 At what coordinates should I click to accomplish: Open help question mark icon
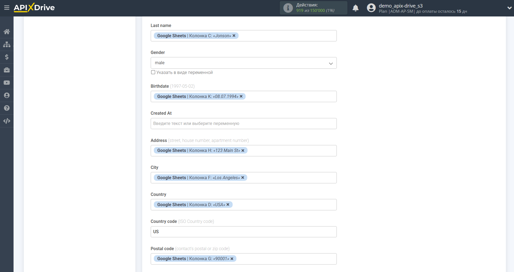(x=7, y=108)
